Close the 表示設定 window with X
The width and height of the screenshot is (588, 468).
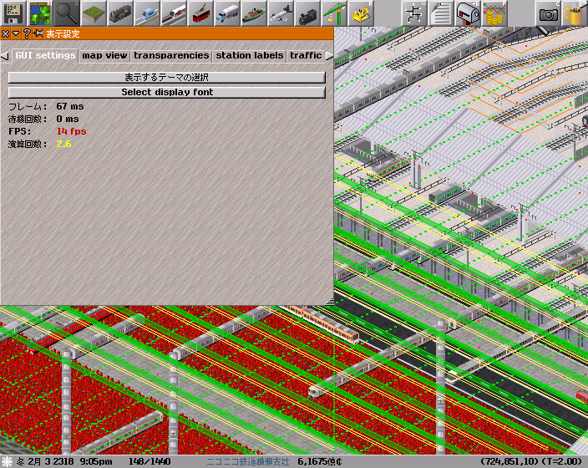tap(5, 34)
